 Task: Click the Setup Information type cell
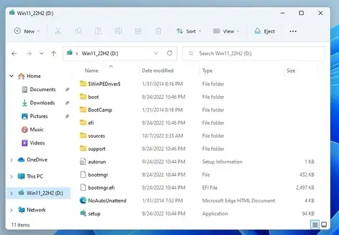[x=222, y=161]
